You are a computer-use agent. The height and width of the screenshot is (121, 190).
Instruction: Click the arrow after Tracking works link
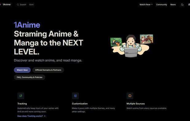(x=45, y=116)
